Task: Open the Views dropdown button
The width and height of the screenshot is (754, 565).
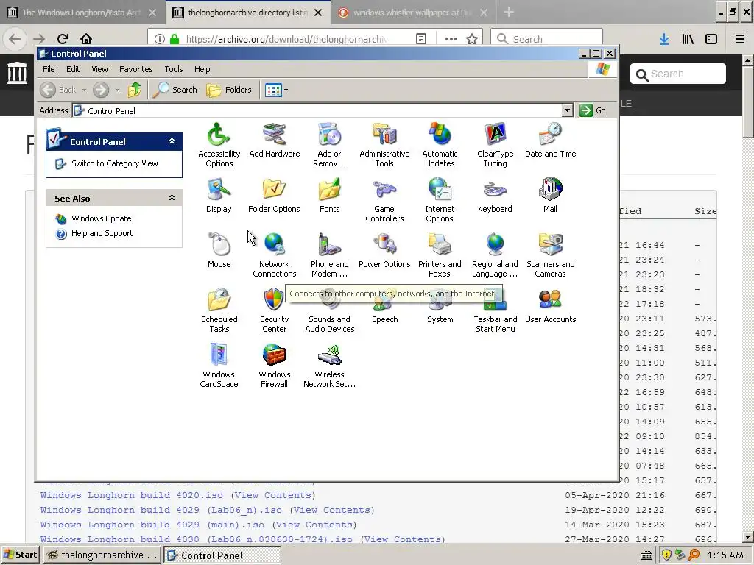Action: [x=277, y=89]
